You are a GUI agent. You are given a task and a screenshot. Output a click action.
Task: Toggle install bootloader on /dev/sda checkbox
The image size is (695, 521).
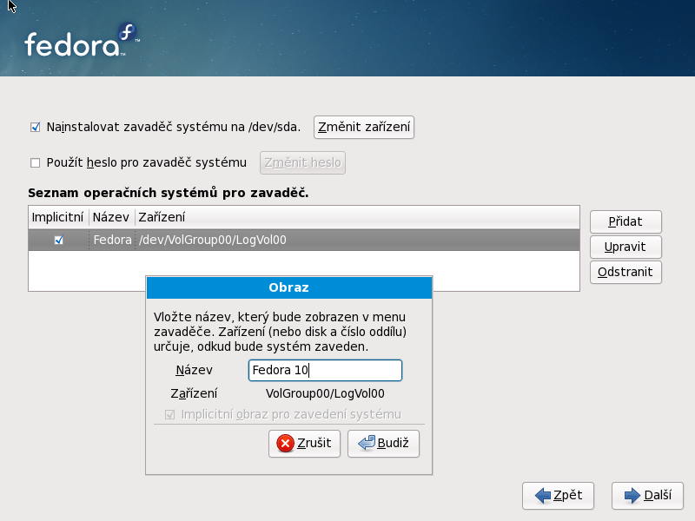[36, 127]
